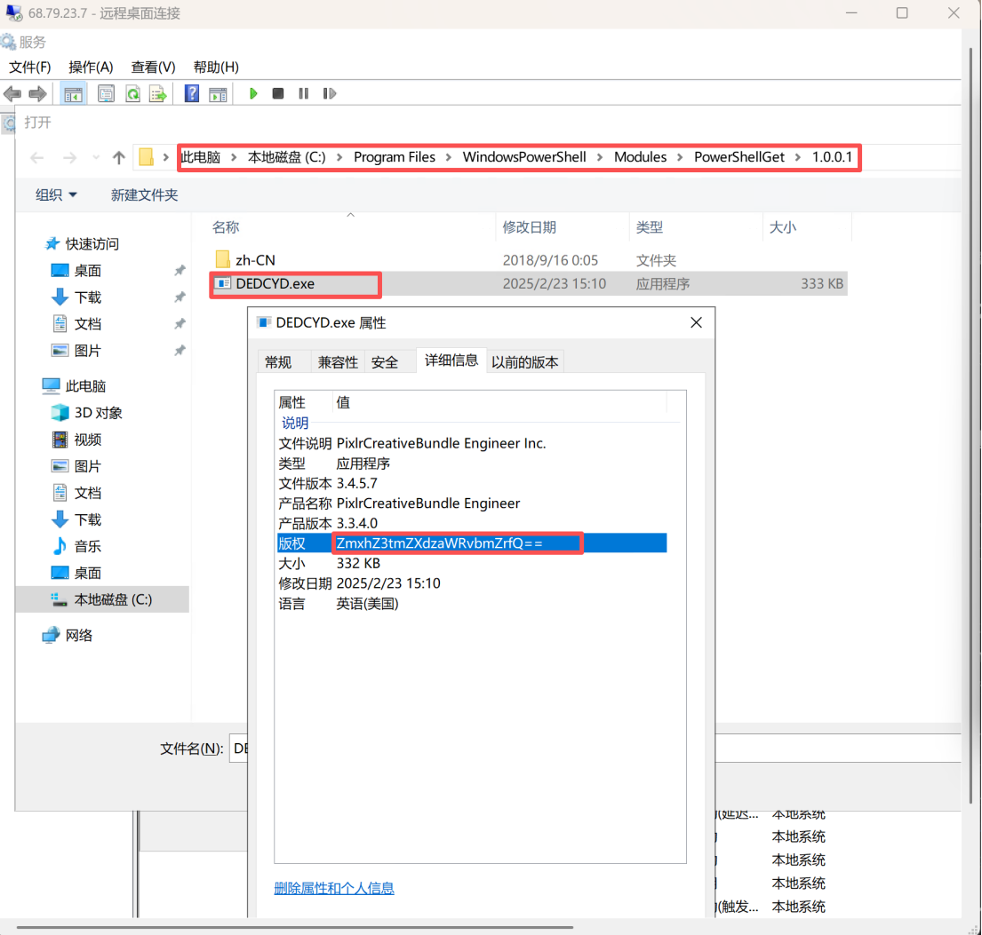Go up one folder with up arrow
This screenshot has height=935, width=982.
click(x=119, y=158)
